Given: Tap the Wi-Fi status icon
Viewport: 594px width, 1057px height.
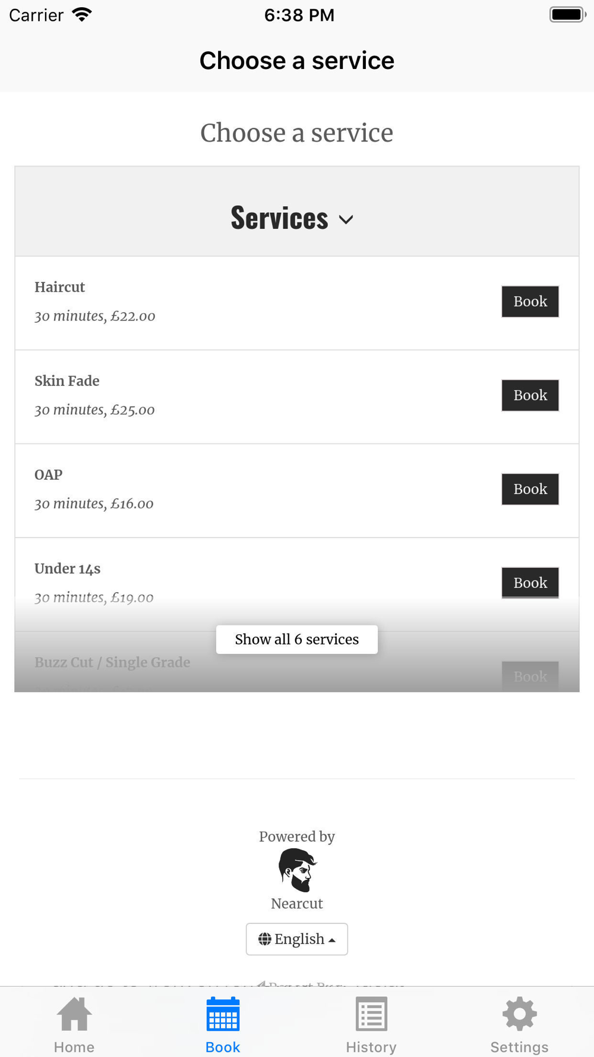Looking at the screenshot, I should coord(82,15).
